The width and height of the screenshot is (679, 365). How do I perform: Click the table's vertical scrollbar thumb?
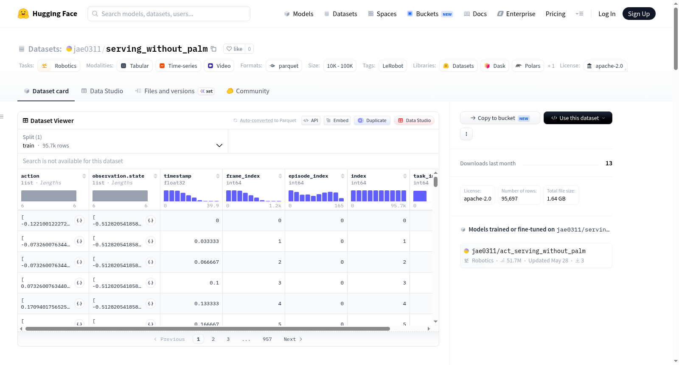435,182
